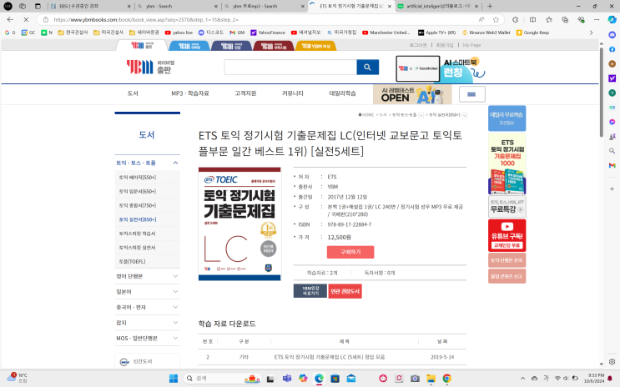Viewport: 620px width, 387px height.
Task: Open Edge settings and more menu
Action: coord(597,20)
